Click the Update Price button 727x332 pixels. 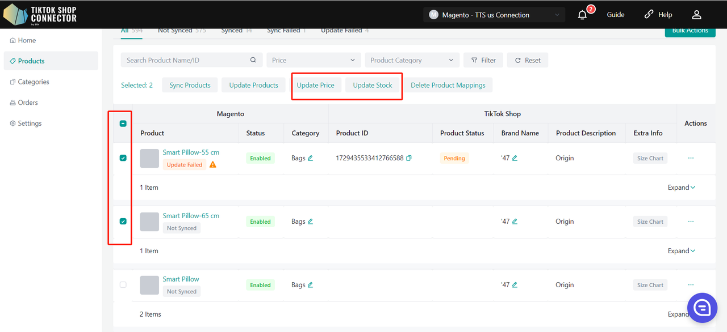(x=315, y=86)
